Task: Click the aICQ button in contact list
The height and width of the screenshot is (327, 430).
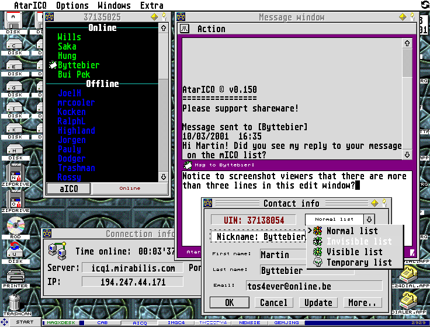Action: pos(69,189)
